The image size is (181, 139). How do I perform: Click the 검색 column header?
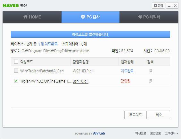tap(150, 62)
